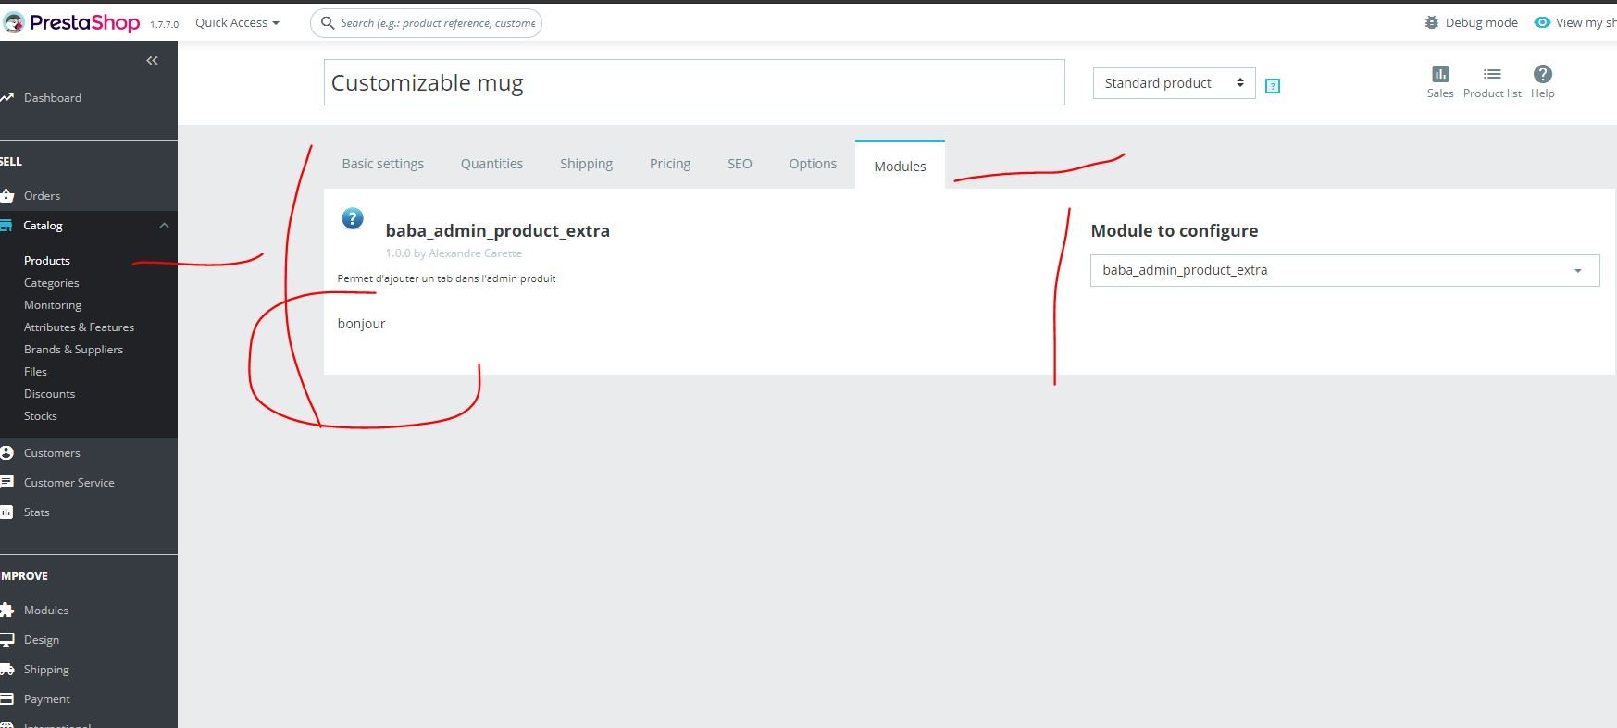Open the Help question mark icon
This screenshot has width=1617, height=728.
1543,74
